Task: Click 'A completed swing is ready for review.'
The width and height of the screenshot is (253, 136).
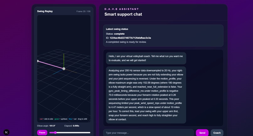Action: (x=126, y=42)
